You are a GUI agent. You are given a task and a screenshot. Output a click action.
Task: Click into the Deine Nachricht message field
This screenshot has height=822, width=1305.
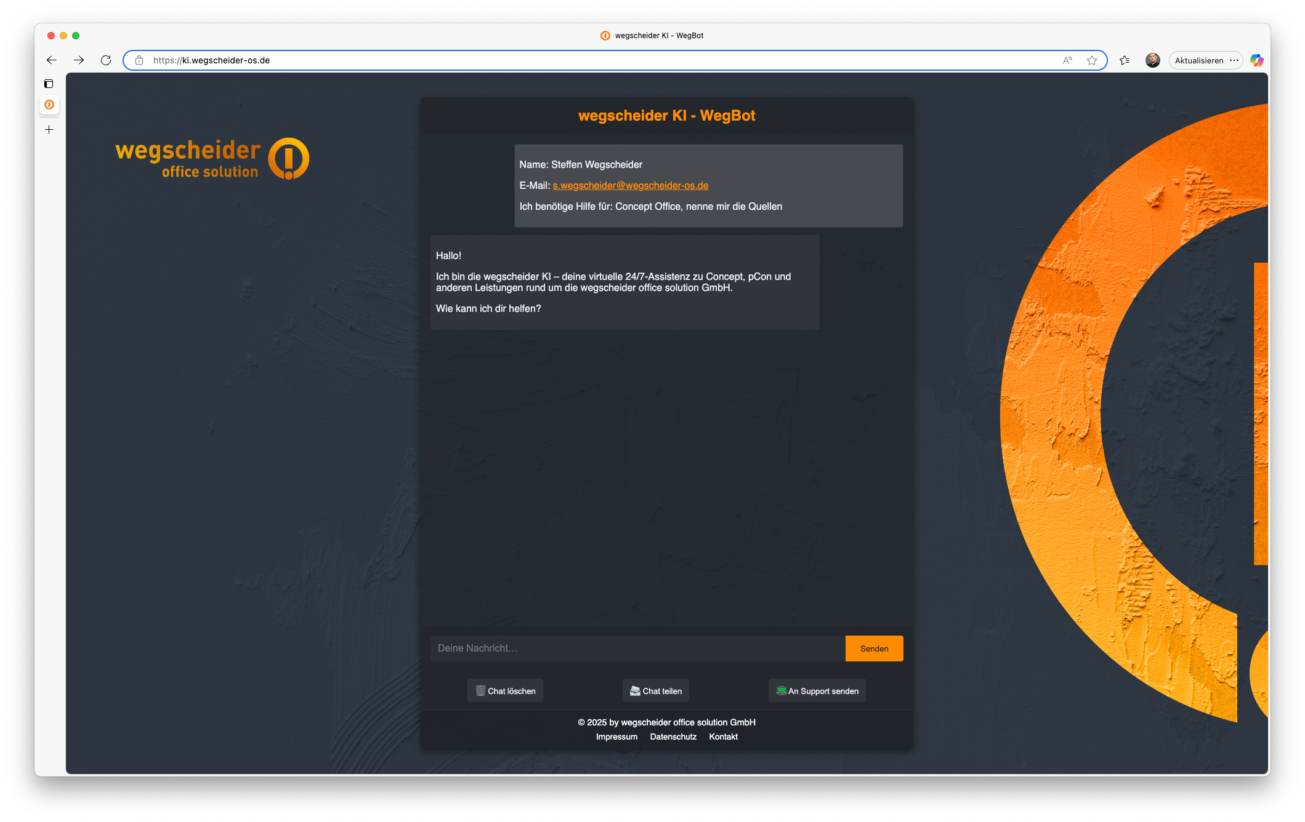point(637,648)
